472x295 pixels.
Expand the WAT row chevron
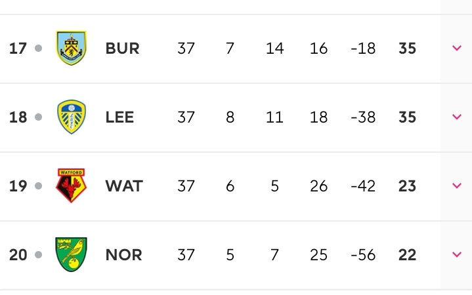(x=457, y=186)
